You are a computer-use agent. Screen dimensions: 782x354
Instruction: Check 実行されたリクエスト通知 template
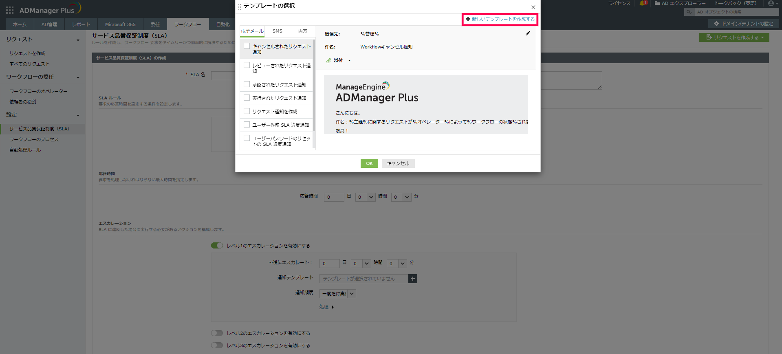[247, 98]
